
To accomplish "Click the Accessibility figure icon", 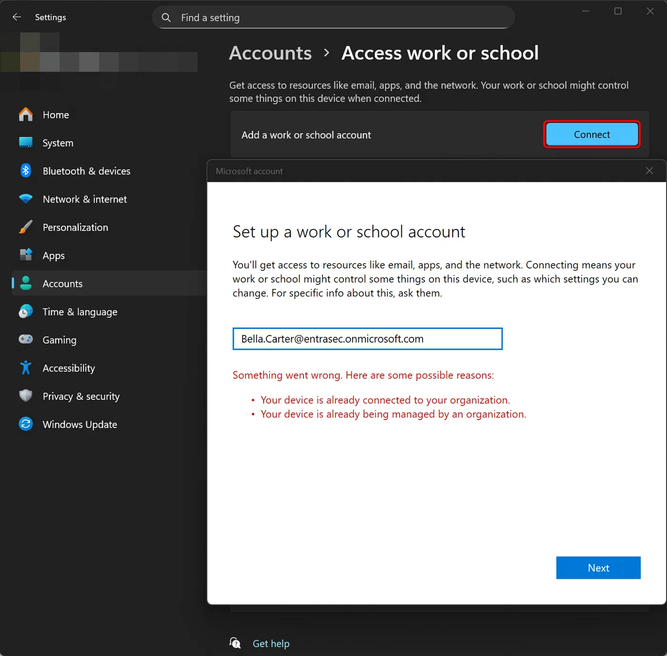I will [x=26, y=368].
